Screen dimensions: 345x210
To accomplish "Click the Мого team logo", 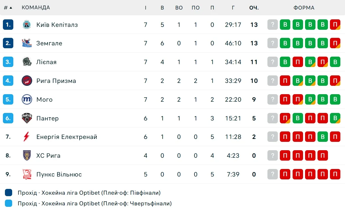I will point(27,99).
